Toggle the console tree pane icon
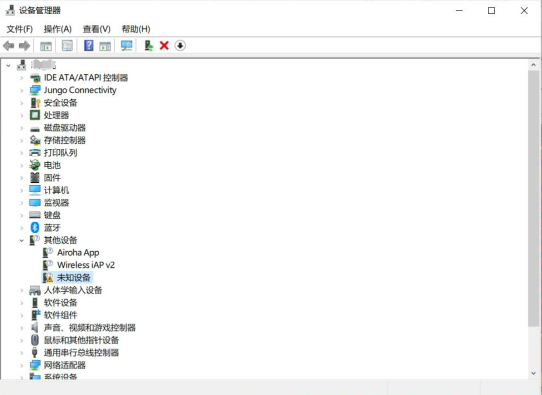Image resolution: width=542 pixels, height=395 pixels. 46,45
